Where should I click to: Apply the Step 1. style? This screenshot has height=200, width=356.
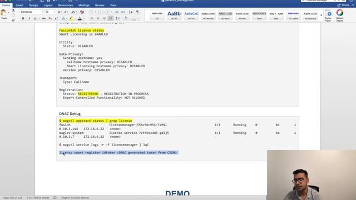coord(276,15)
